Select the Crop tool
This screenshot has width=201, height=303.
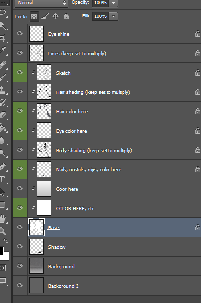[x=3, y=38]
